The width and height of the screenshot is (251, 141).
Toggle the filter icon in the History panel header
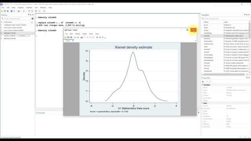pos(29,15)
